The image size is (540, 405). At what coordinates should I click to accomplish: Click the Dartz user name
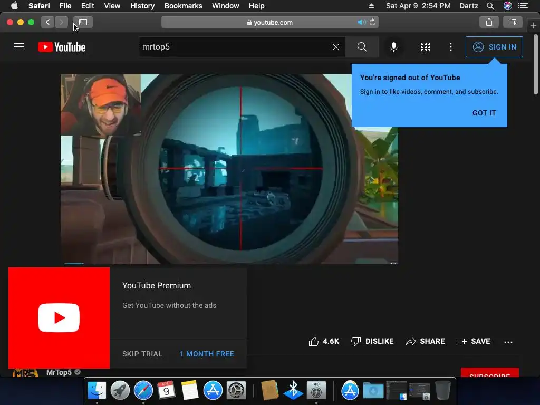tap(469, 6)
